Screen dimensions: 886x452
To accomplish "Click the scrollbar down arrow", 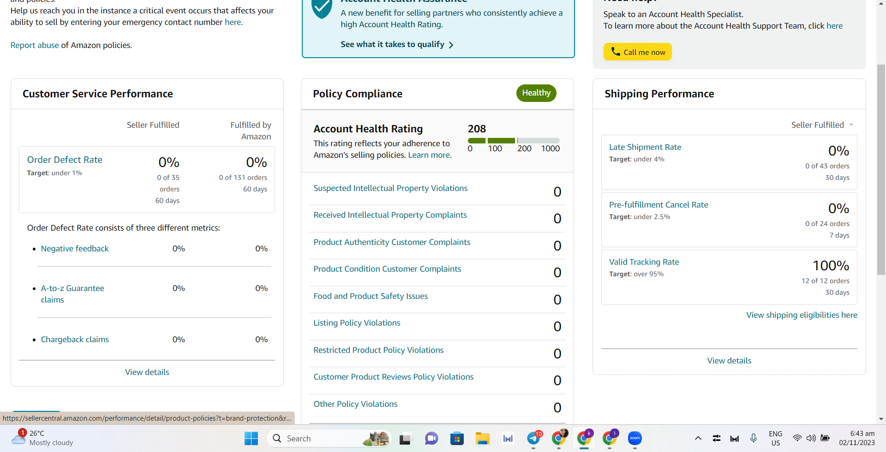I will click(881, 419).
